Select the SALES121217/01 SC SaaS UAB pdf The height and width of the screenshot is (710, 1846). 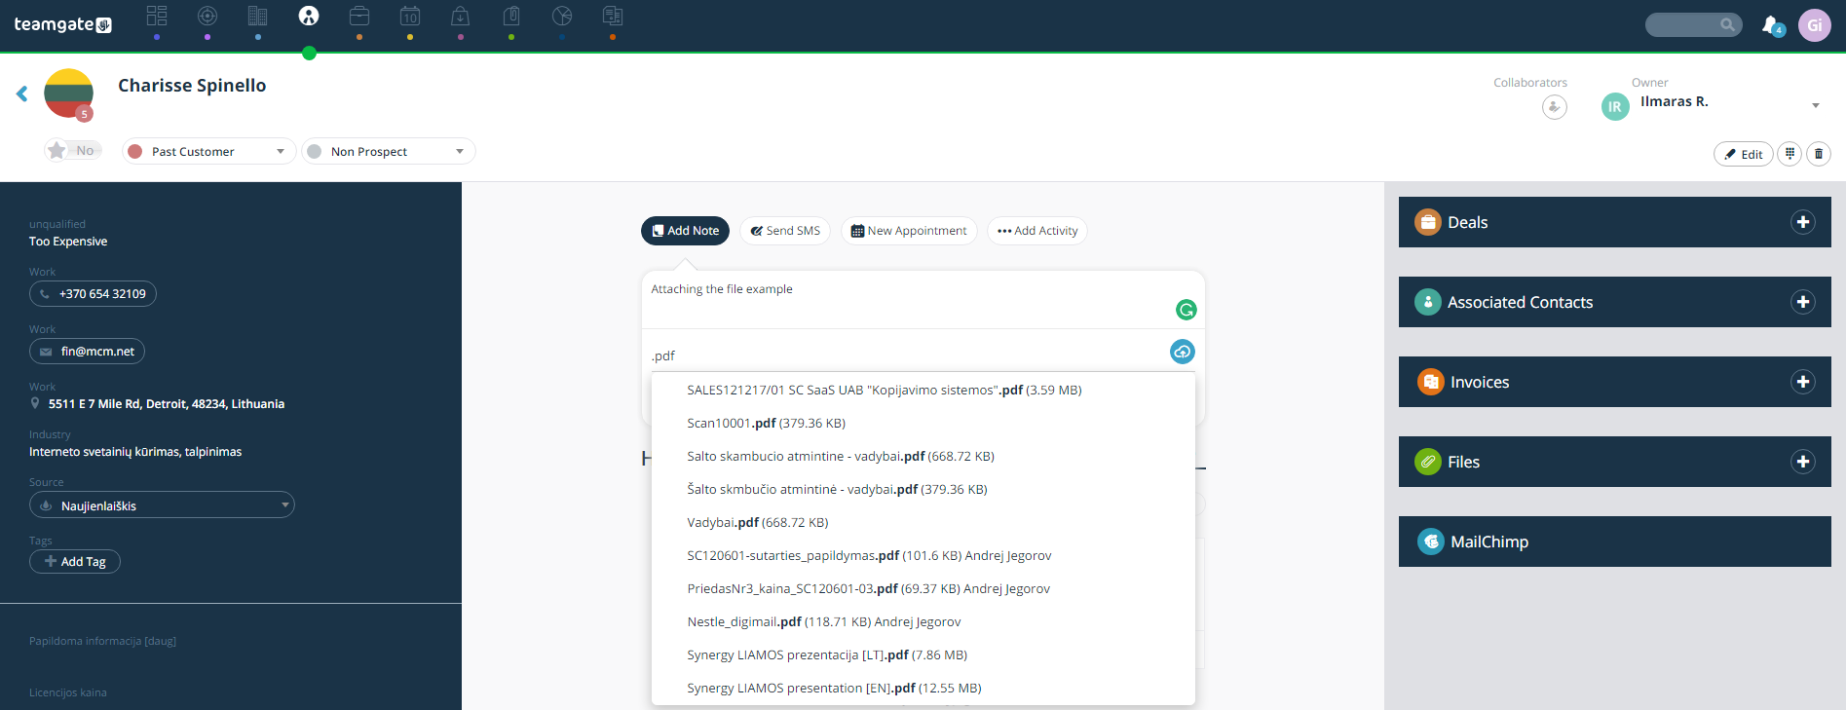click(923, 390)
